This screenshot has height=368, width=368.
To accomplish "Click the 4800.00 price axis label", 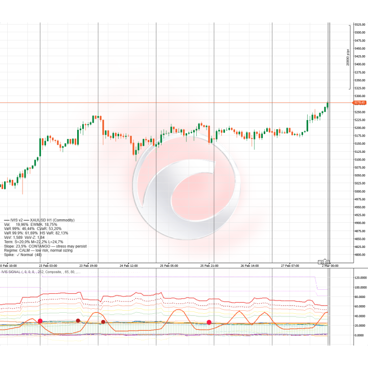I will click(x=360, y=255).
